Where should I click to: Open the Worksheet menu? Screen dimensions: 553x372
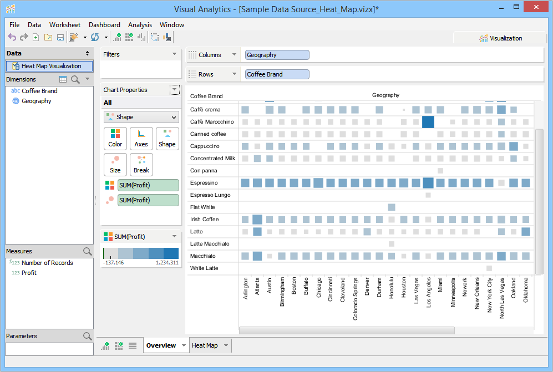point(65,25)
